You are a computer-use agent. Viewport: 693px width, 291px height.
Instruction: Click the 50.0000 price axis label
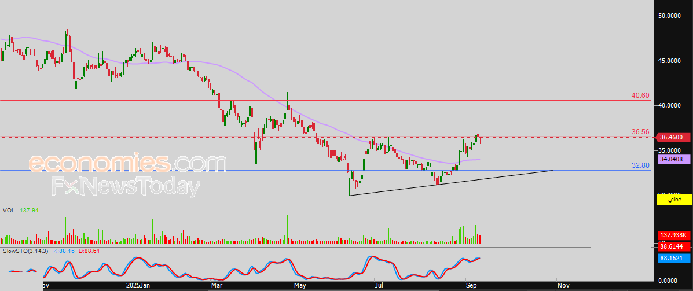point(670,16)
